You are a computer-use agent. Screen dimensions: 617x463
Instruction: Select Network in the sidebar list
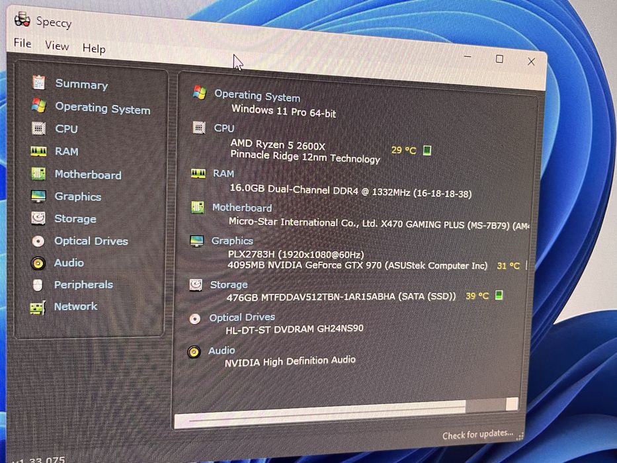click(75, 306)
